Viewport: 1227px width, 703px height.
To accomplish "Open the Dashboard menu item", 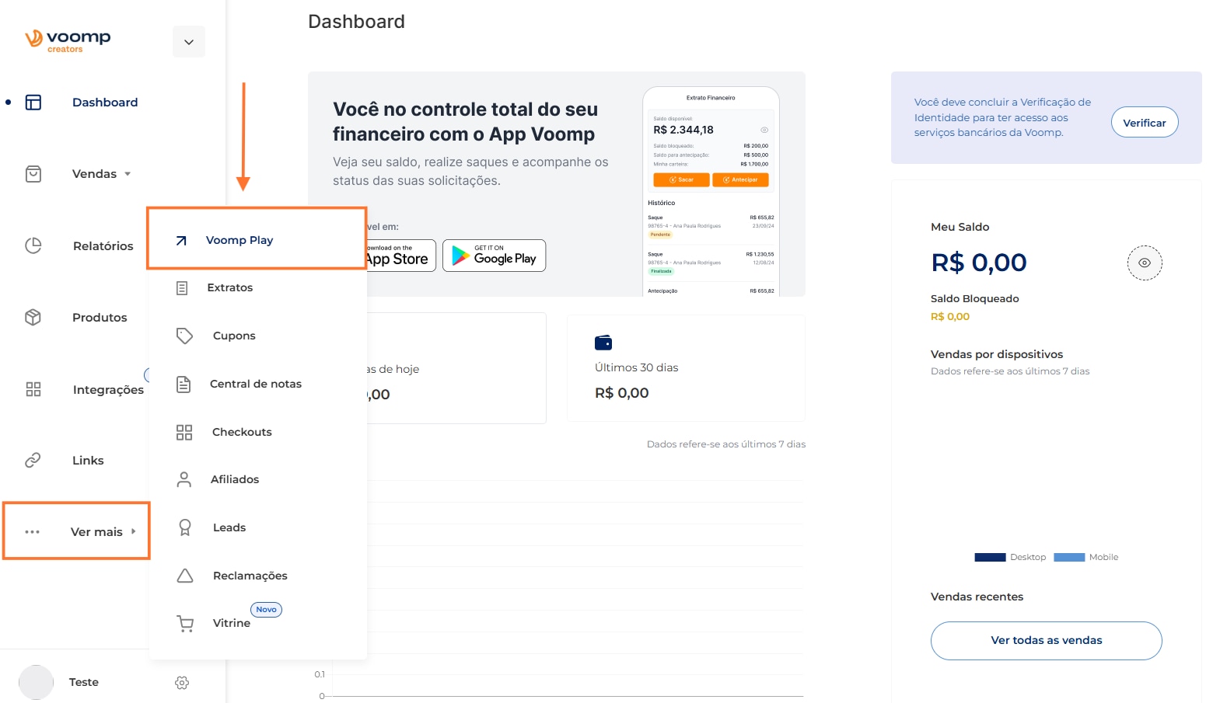I will (x=105, y=103).
